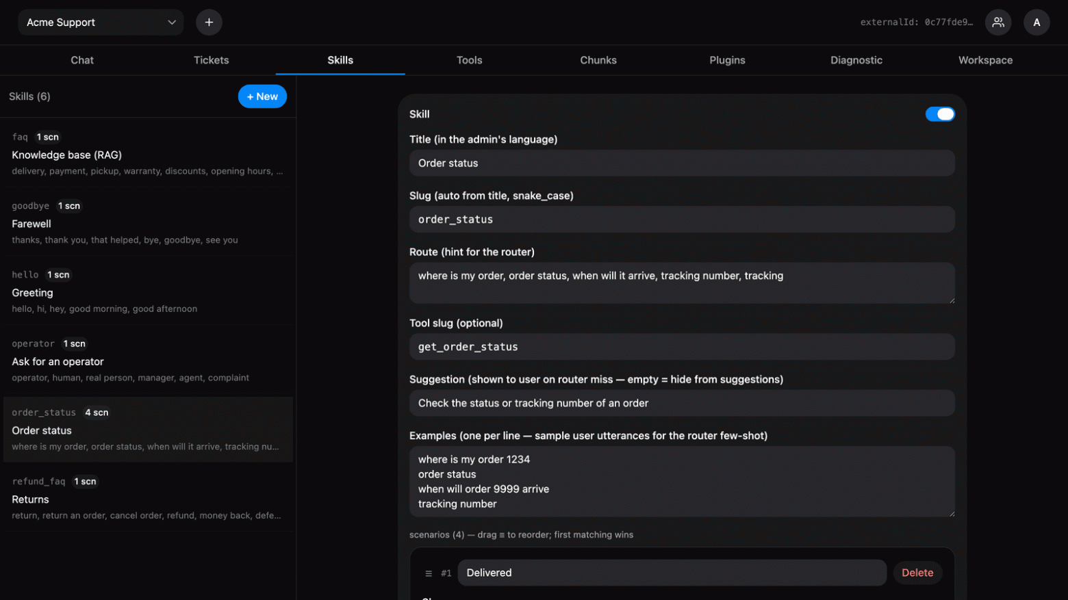Screen dimensions: 1068x600
Task: Delete the Delivered scenario
Action: coord(917,573)
